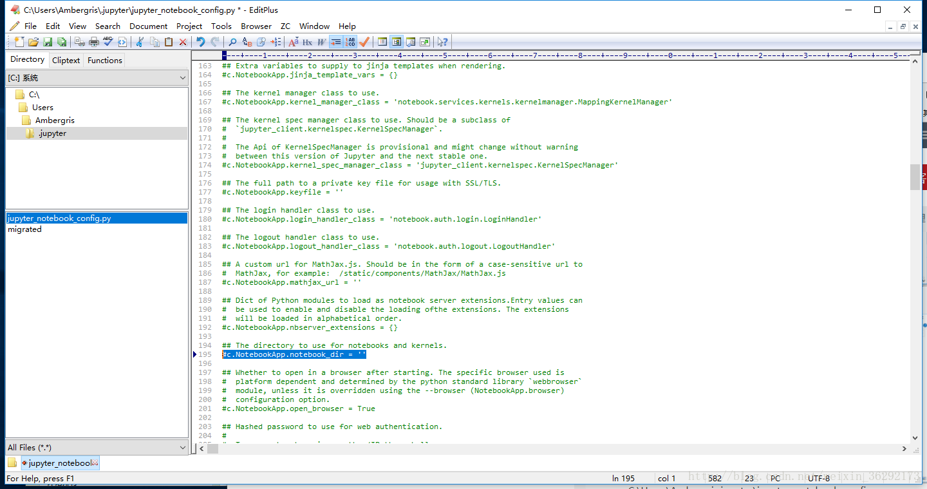Click the View in Browser icon

(122, 42)
